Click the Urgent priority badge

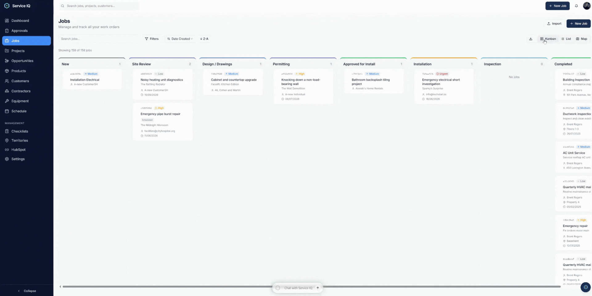point(442,74)
